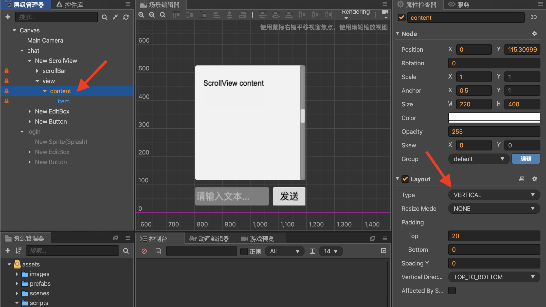Select the zoom-in tool in scene editor toolbar
546x307 pixels.
pos(141,15)
